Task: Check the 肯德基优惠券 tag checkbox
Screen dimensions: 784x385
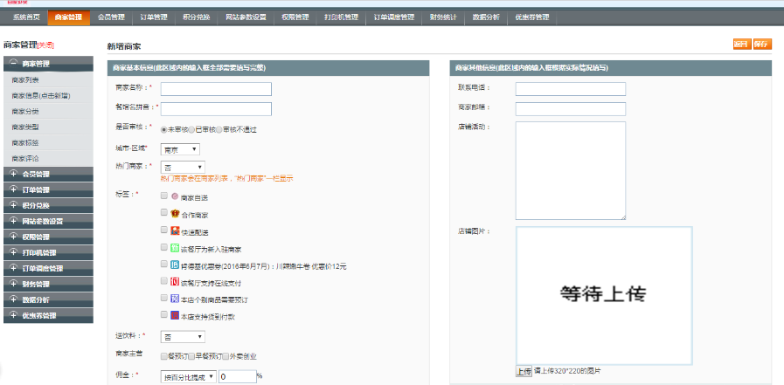Action: (164, 264)
